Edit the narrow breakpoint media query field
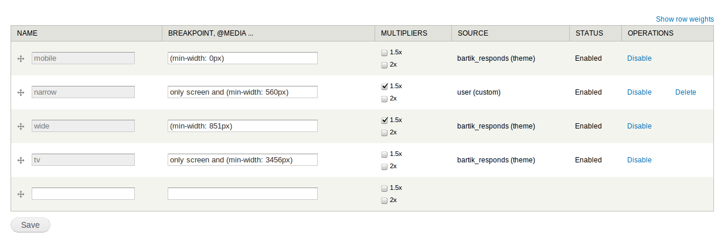This screenshot has width=721, height=243. point(243,92)
